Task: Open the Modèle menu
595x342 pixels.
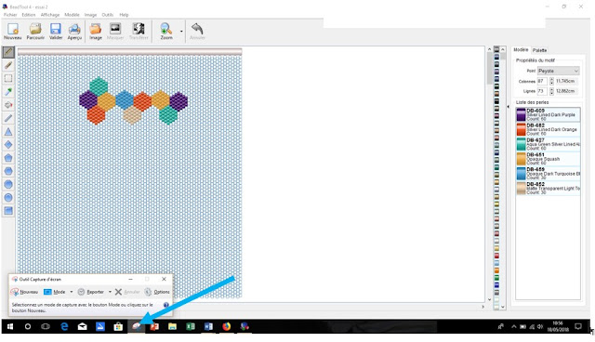Action: (x=72, y=15)
